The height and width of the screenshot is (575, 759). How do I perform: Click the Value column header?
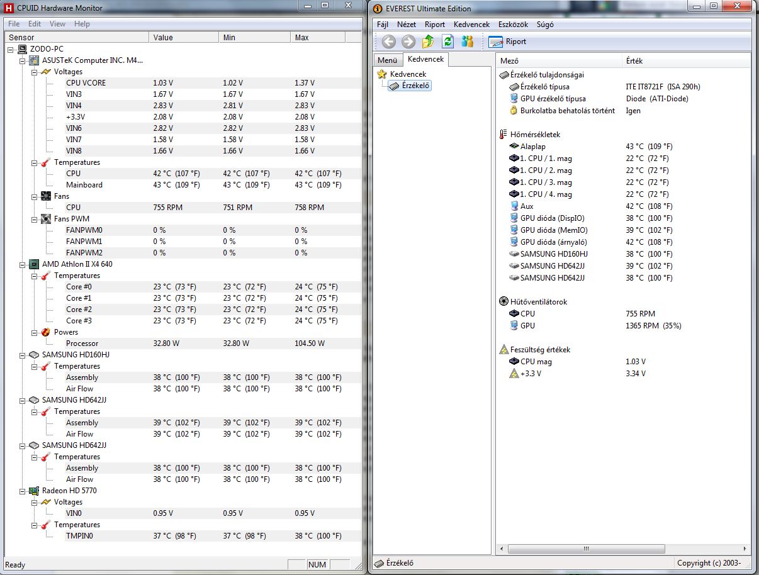pos(184,38)
